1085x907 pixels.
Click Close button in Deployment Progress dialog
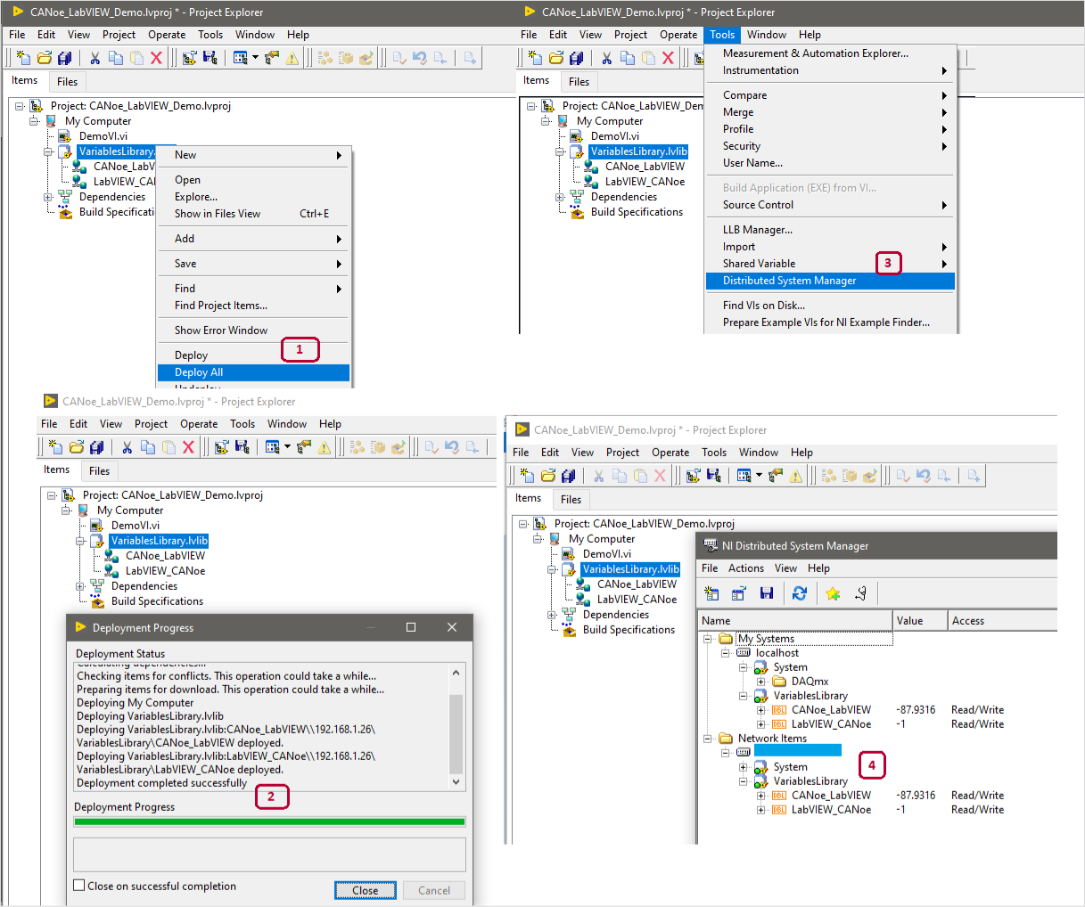click(x=365, y=890)
